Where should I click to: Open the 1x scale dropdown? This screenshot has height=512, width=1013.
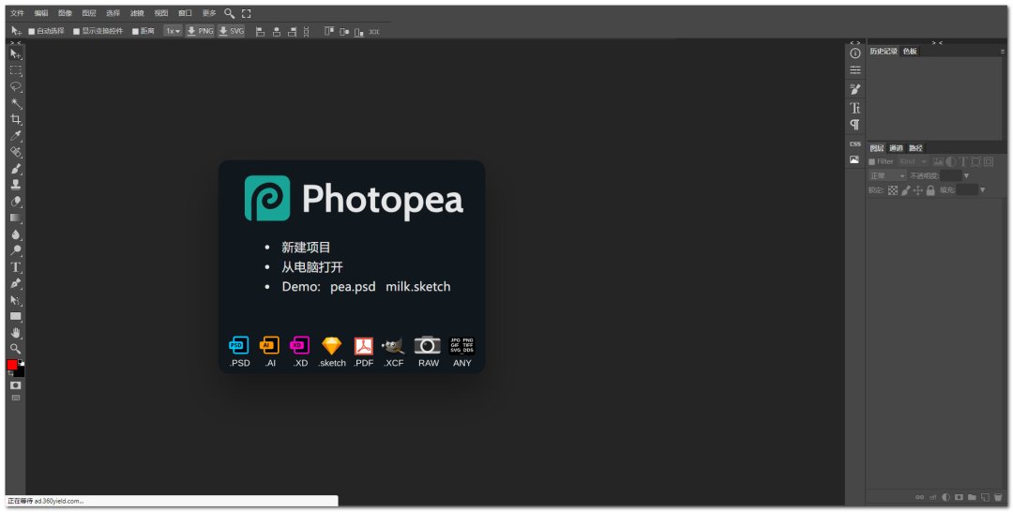[x=173, y=31]
